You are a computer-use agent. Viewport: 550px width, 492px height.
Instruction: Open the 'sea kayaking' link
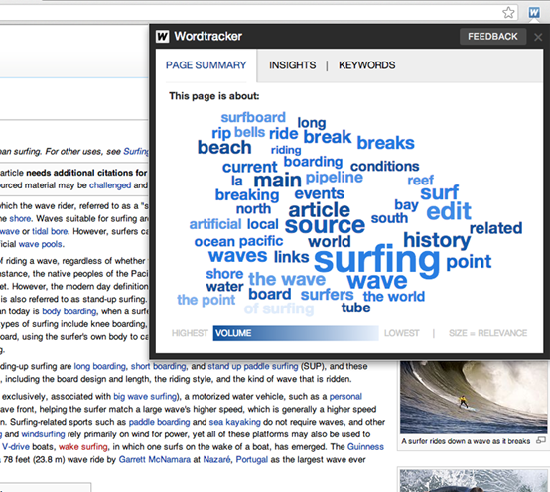[x=234, y=422]
